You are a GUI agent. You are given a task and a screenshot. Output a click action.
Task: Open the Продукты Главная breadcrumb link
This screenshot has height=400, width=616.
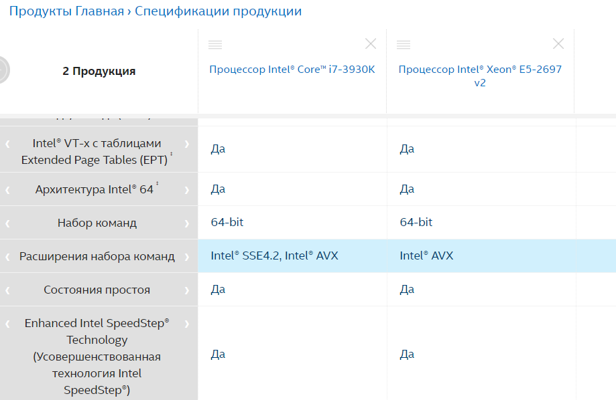click(66, 11)
